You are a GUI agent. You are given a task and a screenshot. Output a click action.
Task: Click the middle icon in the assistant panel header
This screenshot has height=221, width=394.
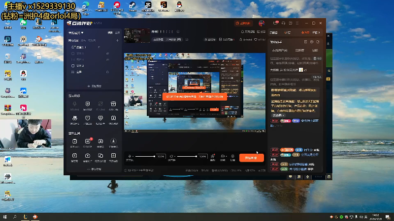(x=312, y=42)
